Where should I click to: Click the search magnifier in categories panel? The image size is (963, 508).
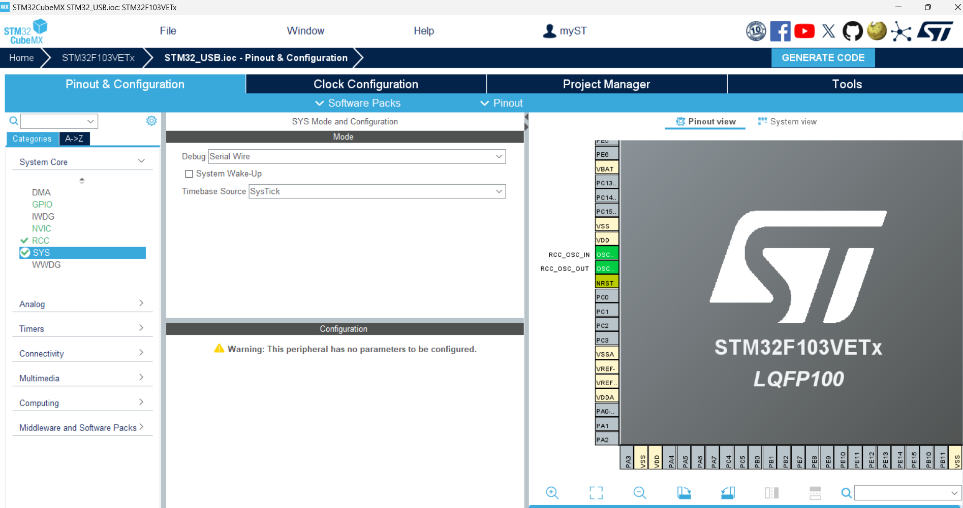pos(14,121)
